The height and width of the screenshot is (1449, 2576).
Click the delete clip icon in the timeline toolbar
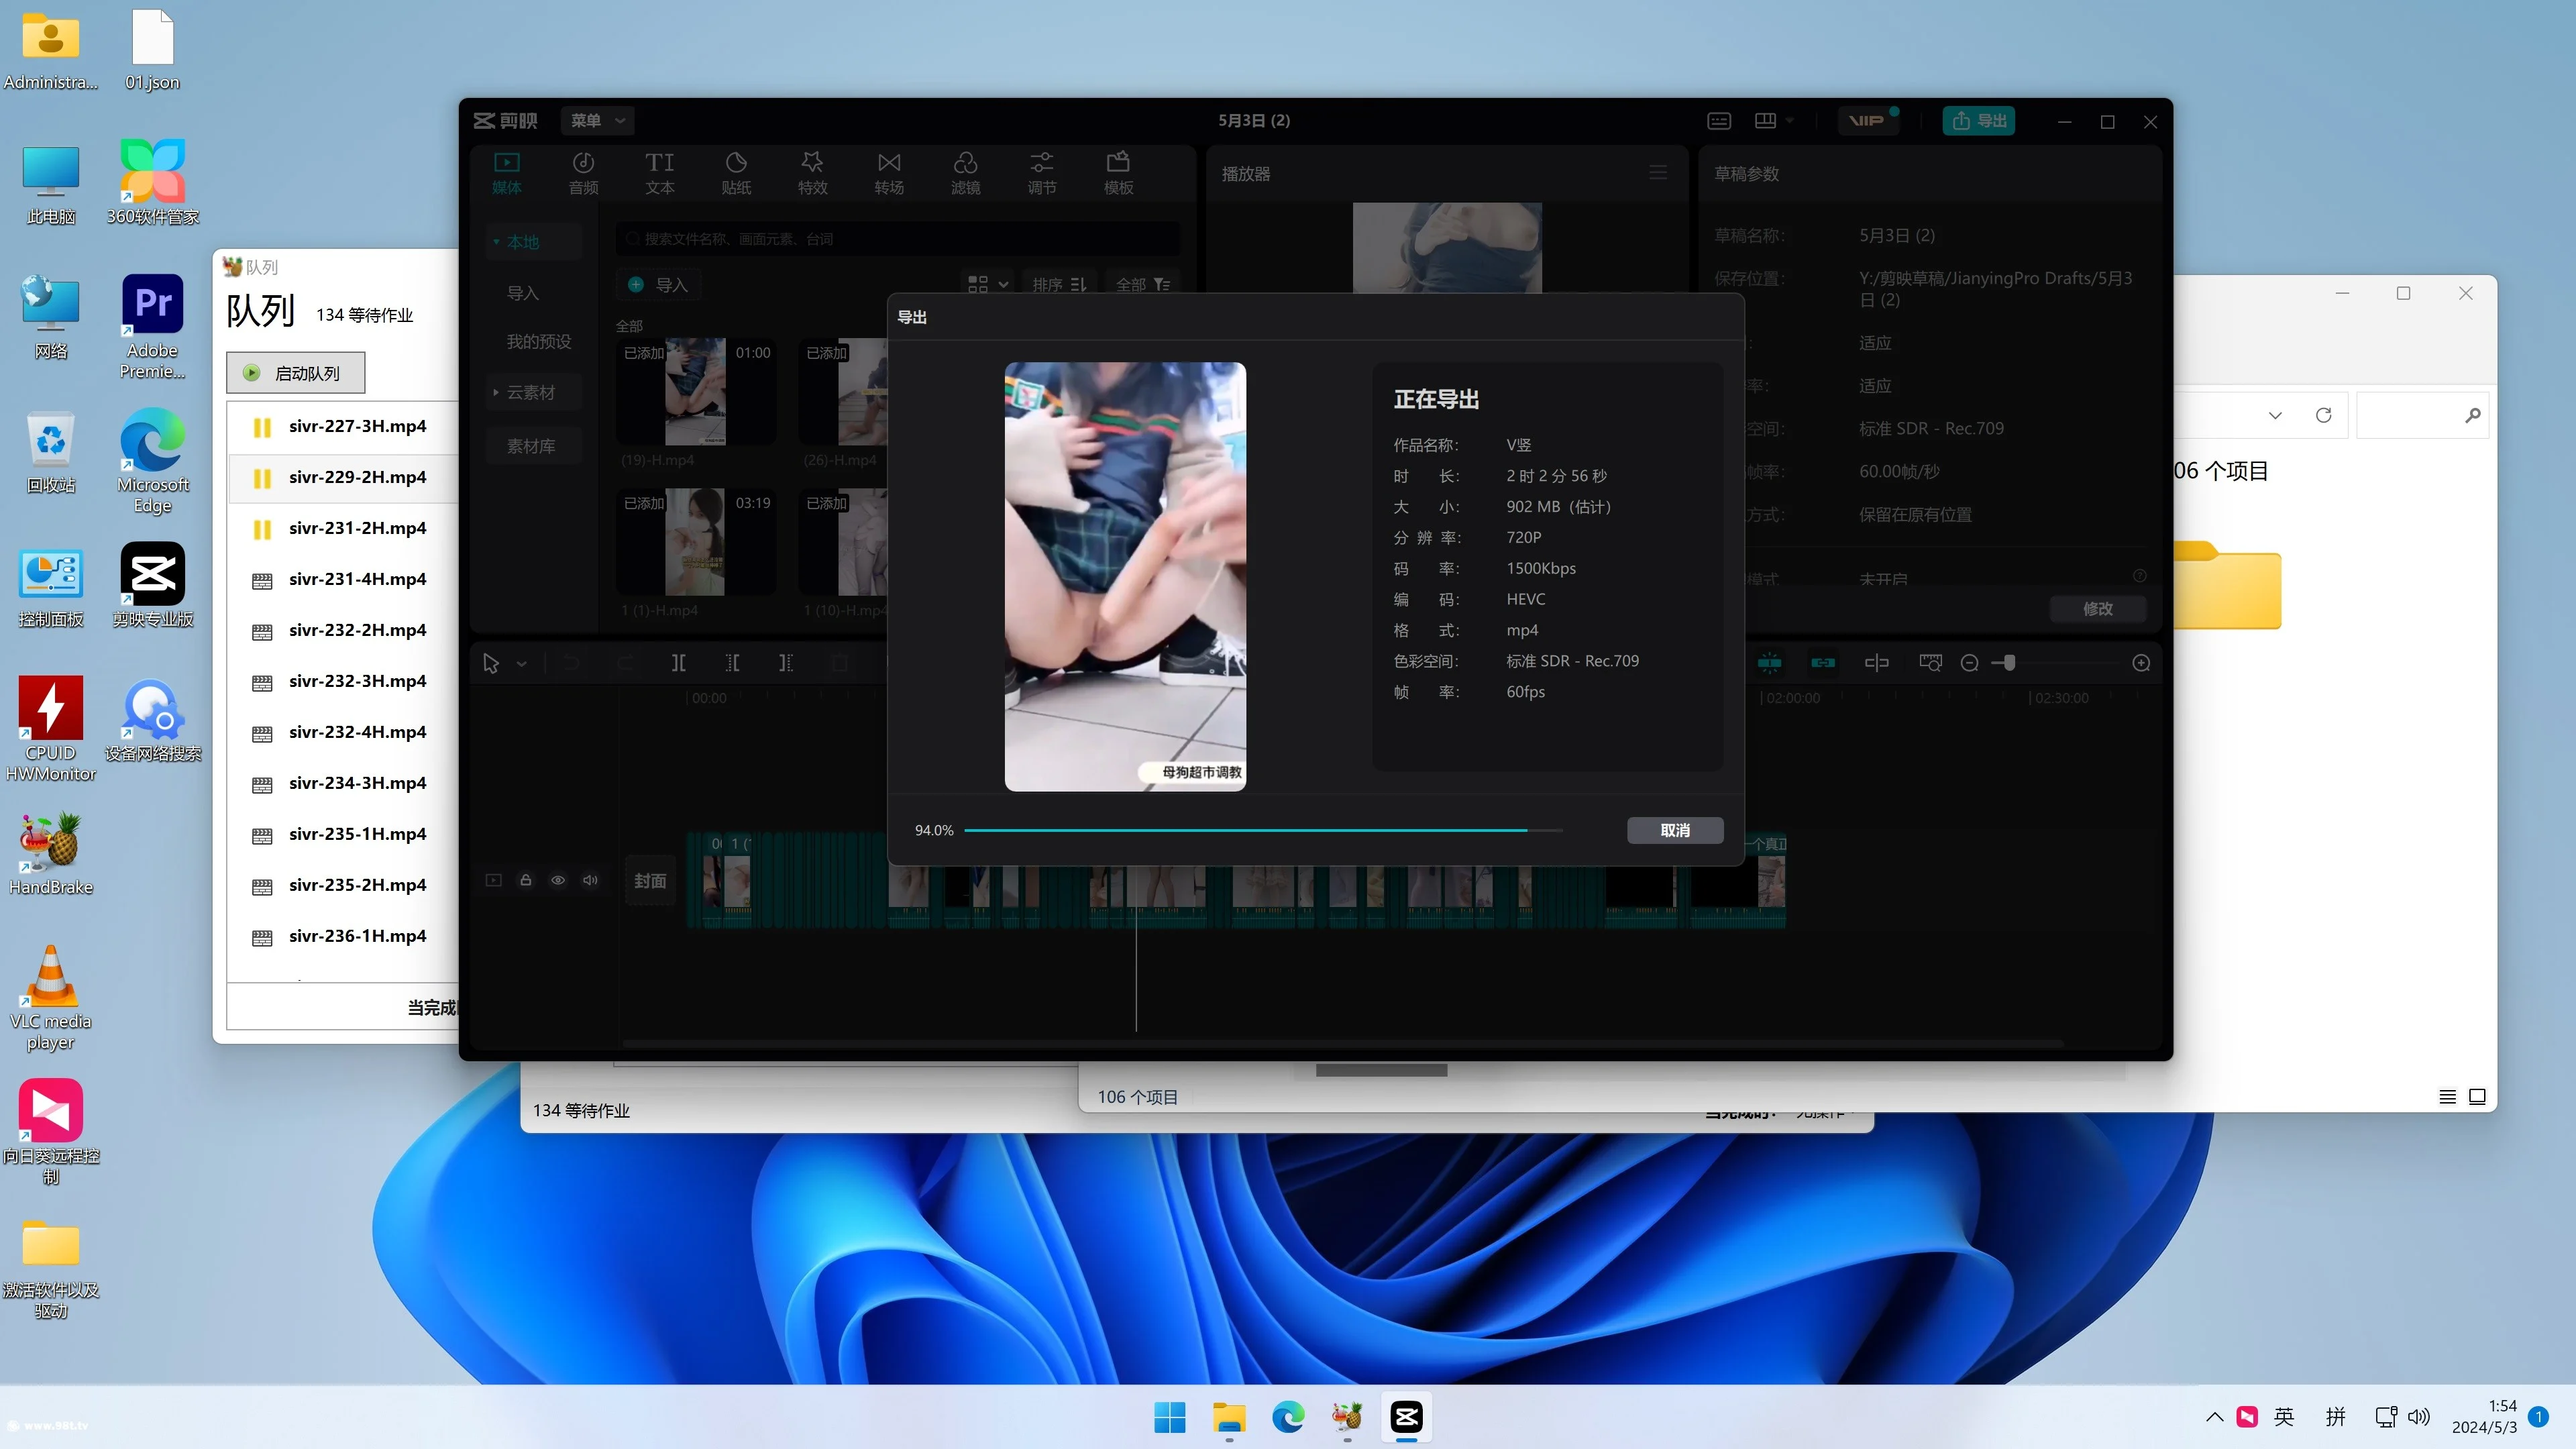pos(840,663)
